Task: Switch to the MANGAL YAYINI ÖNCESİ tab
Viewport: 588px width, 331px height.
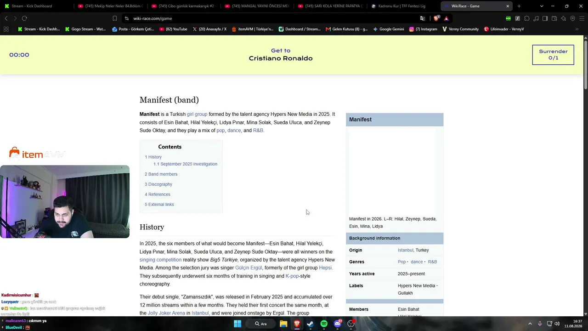Action: pos(257,6)
